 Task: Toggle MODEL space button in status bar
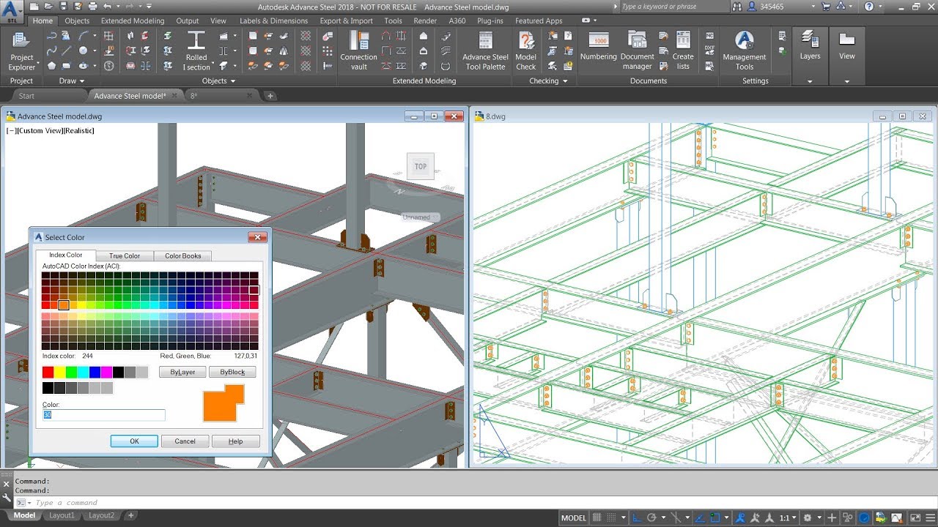(x=573, y=517)
